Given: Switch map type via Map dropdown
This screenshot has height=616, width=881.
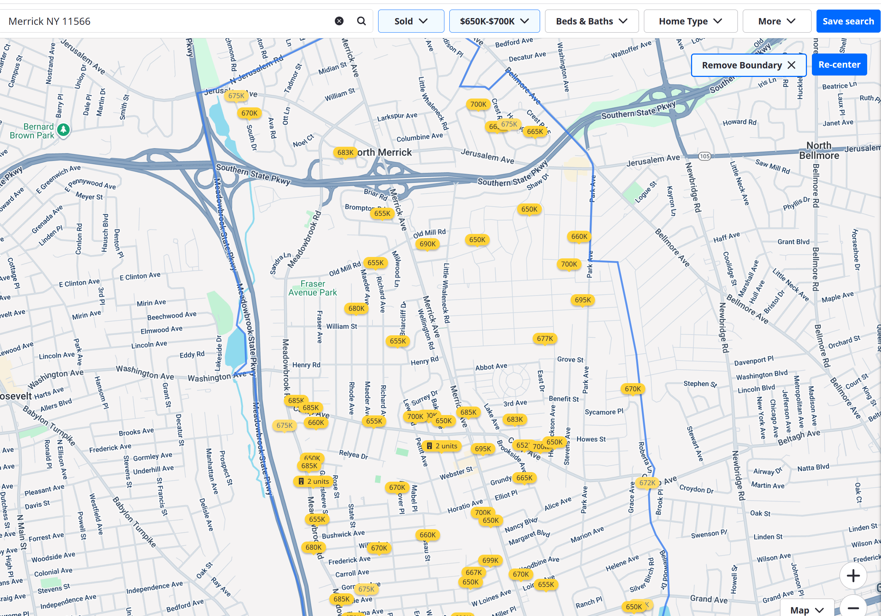Looking at the screenshot, I should pos(807,610).
